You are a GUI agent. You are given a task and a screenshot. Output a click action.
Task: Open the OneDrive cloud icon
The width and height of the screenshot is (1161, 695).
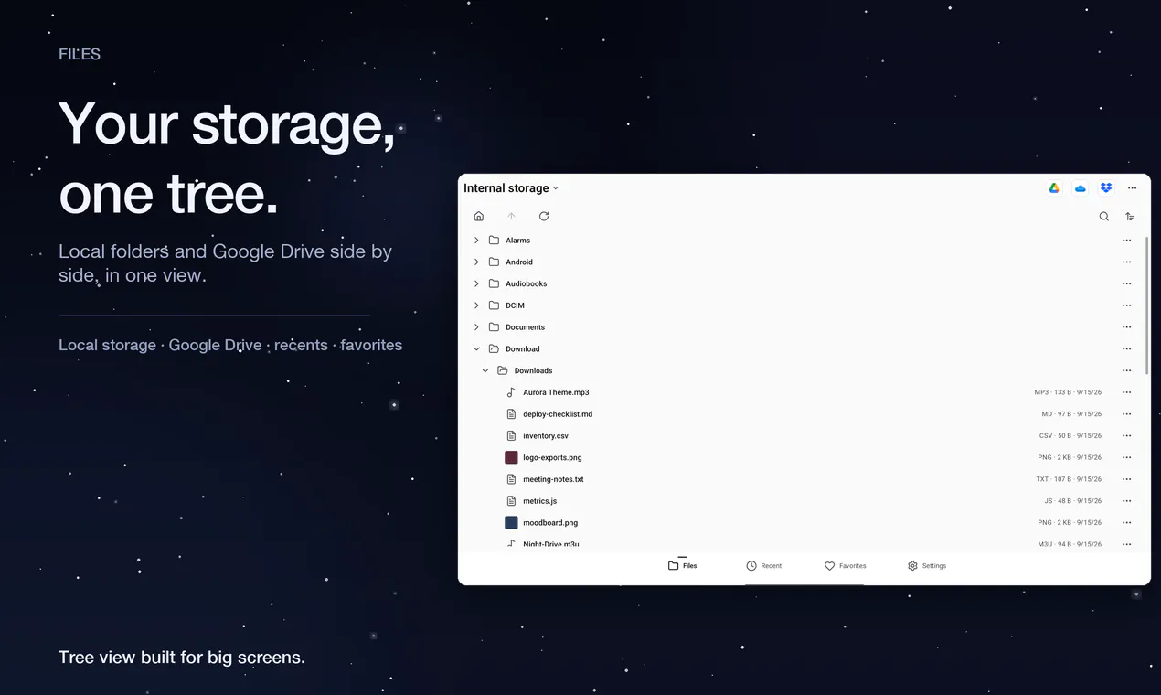pyautogui.click(x=1081, y=187)
